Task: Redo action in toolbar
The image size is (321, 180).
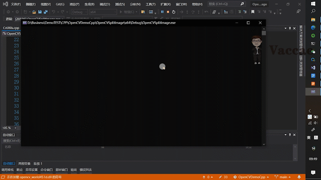Action: (63, 12)
